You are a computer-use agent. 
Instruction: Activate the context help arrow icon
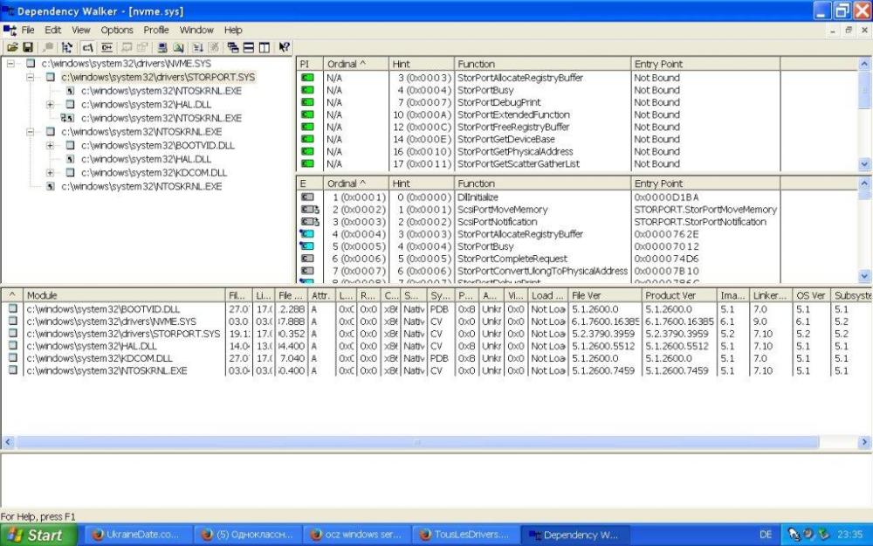pos(285,47)
